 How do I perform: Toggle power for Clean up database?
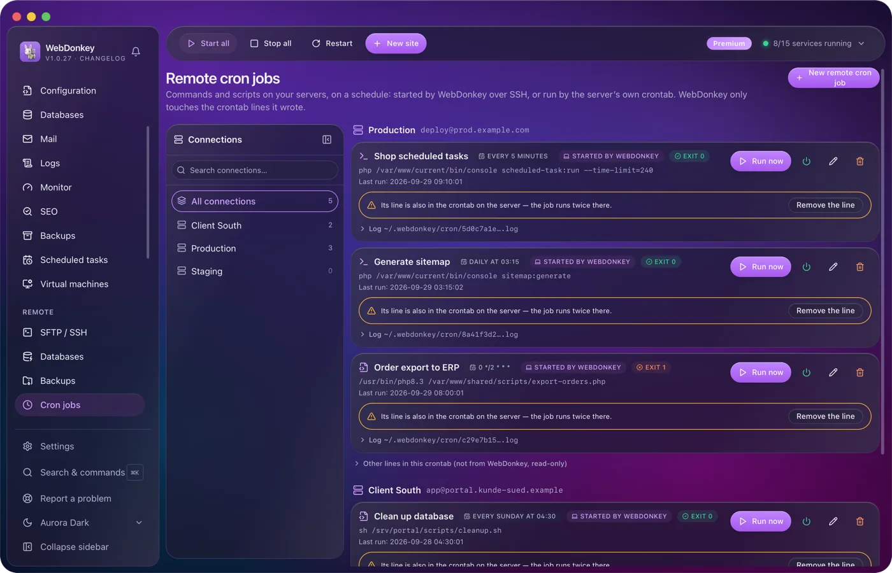806,521
